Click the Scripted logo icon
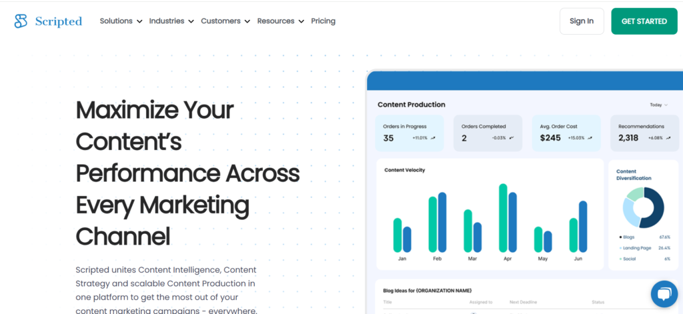This screenshot has height=314, width=683. 21,21
